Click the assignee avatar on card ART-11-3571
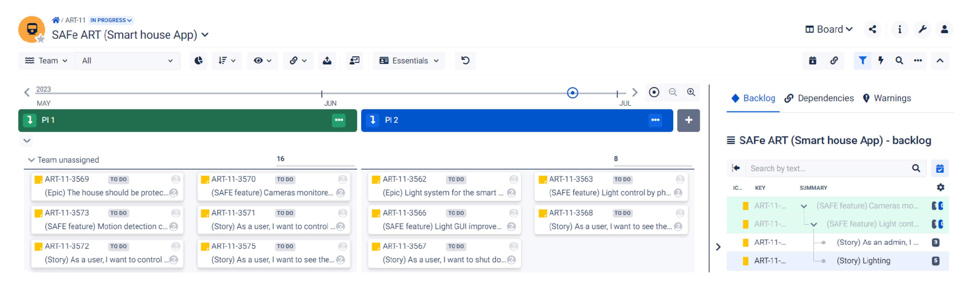This screenshot has width=974, height=287. point(342,213)
